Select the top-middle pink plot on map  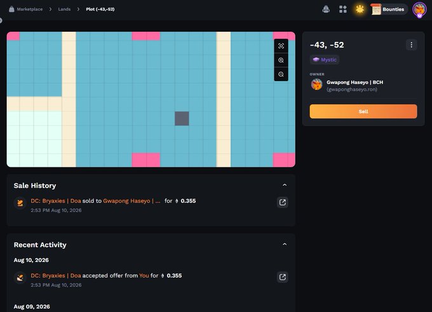pyautogui.click(x=146, y=36)
